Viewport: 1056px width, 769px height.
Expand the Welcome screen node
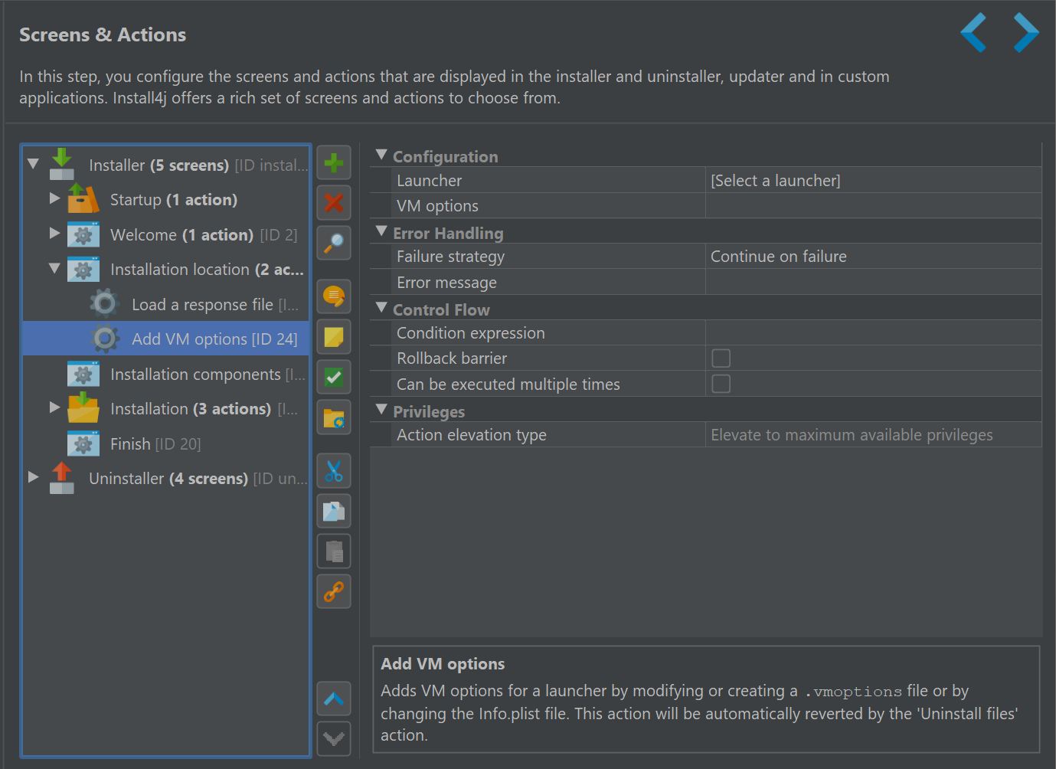tap(54, 234)
